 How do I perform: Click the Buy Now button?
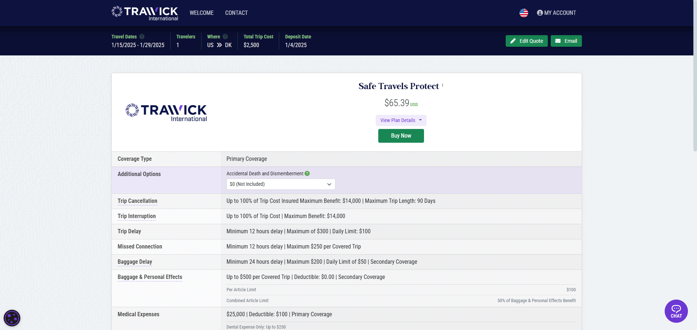click(401, 136)
